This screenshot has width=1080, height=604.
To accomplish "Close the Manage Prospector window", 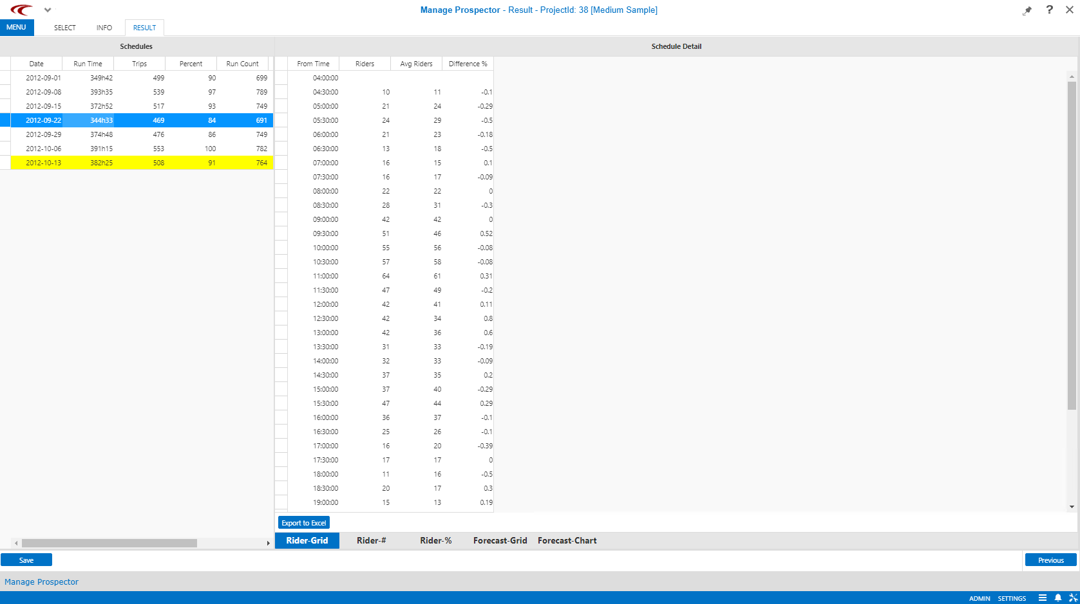I will click(x=1070, y=10).
